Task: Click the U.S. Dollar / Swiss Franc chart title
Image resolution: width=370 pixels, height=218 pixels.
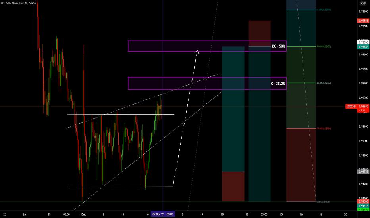Action: pyautogui.click(x=18, y=3)
